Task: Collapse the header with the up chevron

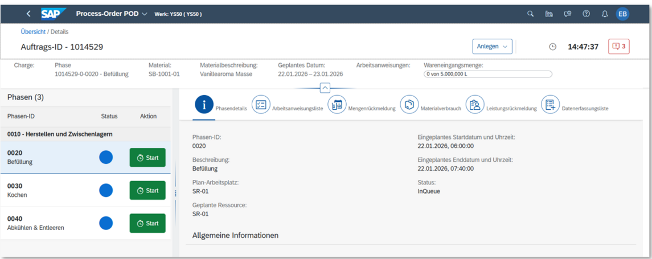Action: coord(325,88)
